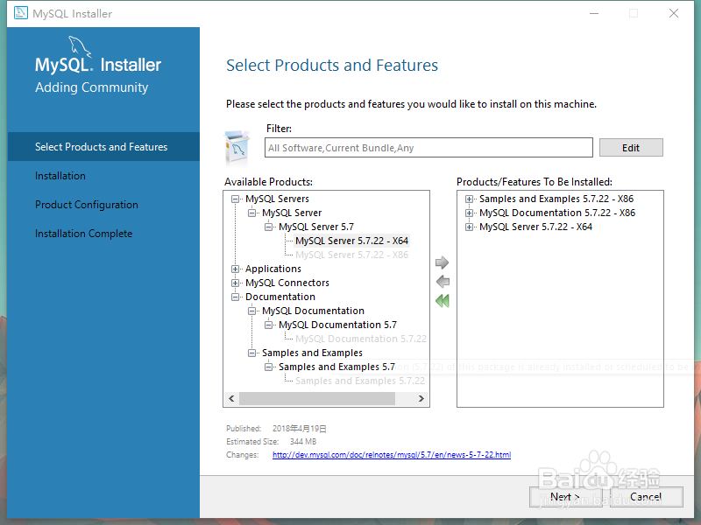Click the Cancel button
Viewport: 701px width, 525px height.
[x=645, y=496]
